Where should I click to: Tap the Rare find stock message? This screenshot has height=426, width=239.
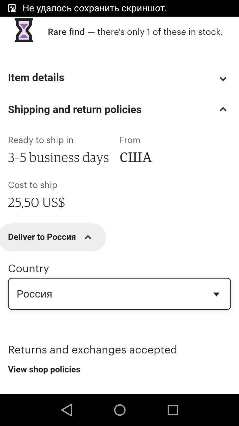point(135,32)
